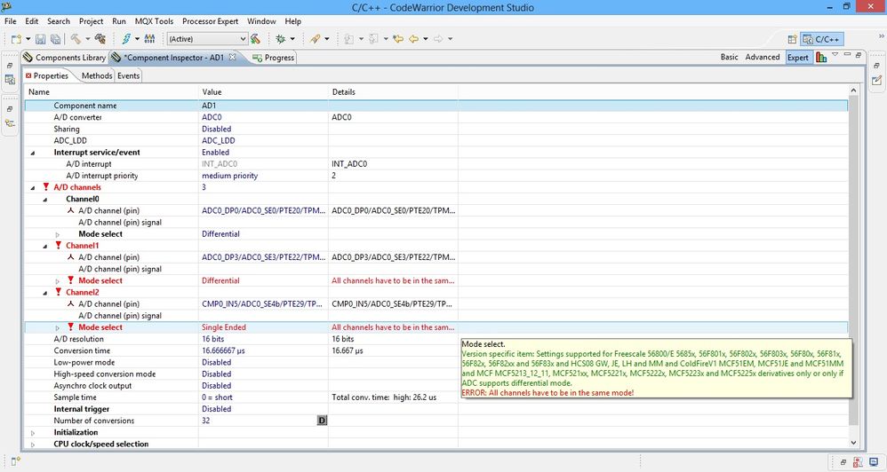This screenshot has height=472, width=887.
Task: Click the scrollbar down arrow in properties
Action: [853, 444]
